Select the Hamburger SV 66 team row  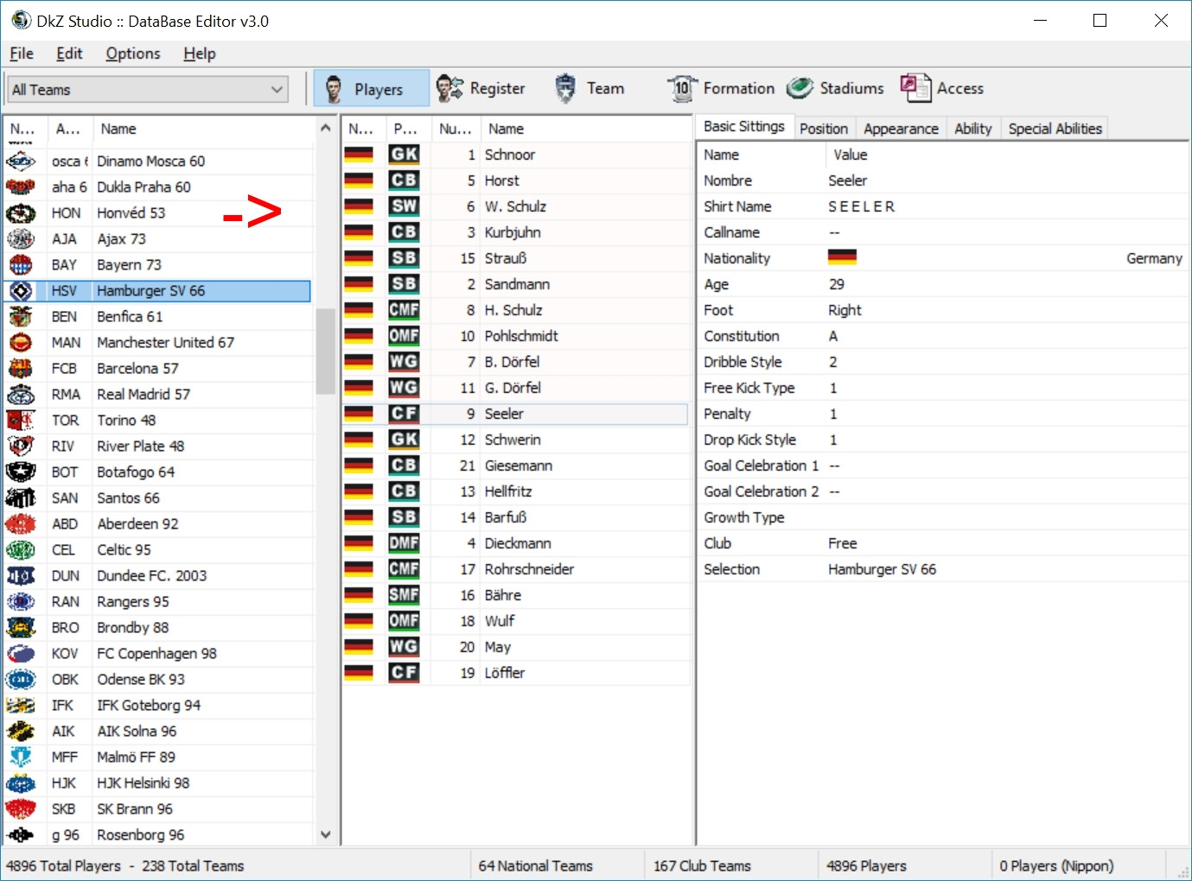pos(158,291)
